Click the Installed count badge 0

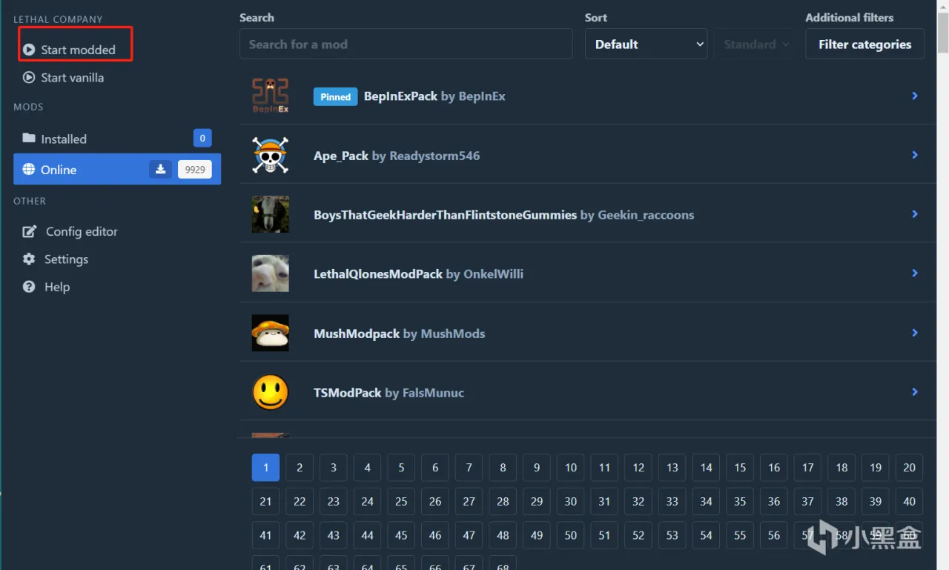click(x=202, y=138)
